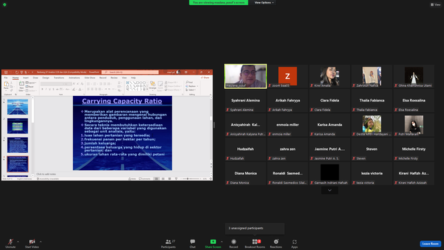Open the Zoom Chat panel
This screenshot has width=444, height=250.
193,243
